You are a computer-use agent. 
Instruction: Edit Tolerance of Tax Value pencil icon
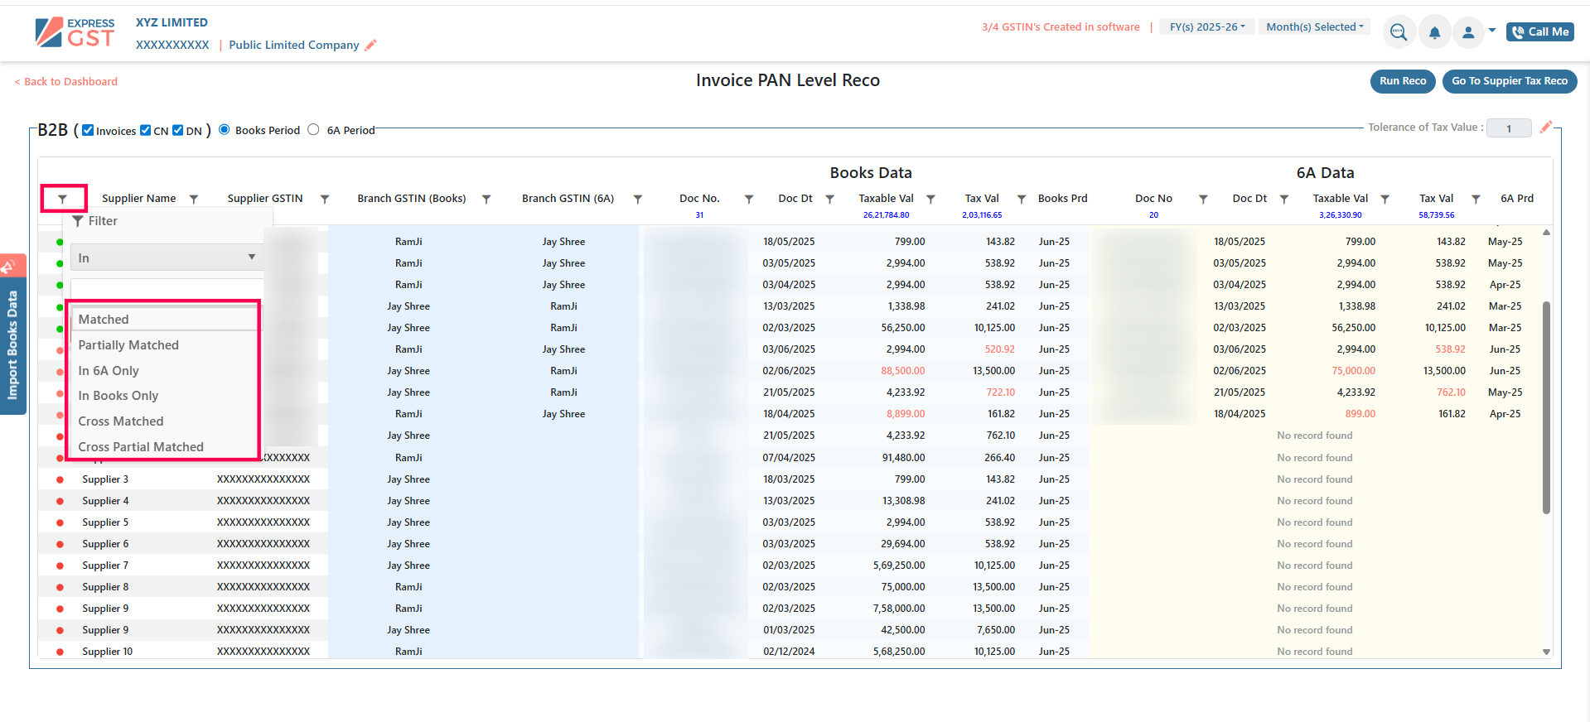coord(1545,128)
